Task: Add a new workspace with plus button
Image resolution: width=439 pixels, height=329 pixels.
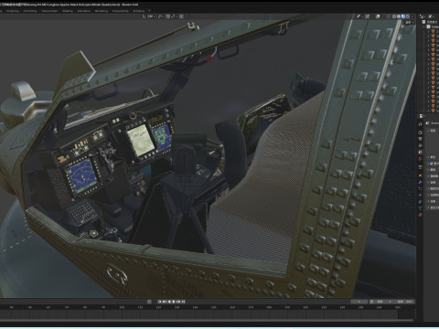Action: click(x=149, y=11)
